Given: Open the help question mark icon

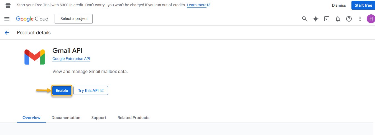Looking at the screenshot, I should [x=349, y=19].
